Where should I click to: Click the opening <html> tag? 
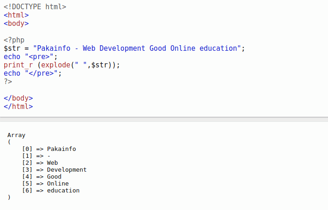[16, 15]
